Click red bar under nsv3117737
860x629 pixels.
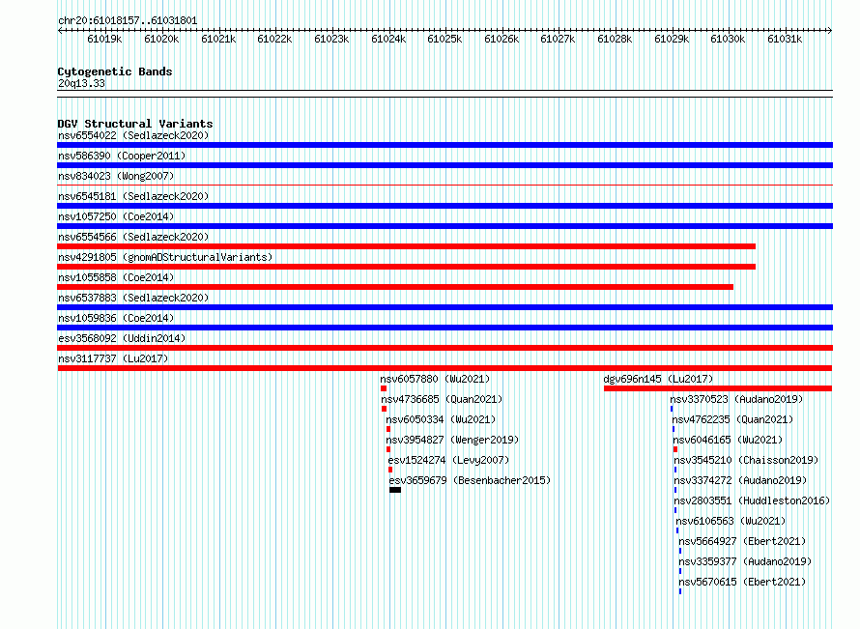(444, 368)
